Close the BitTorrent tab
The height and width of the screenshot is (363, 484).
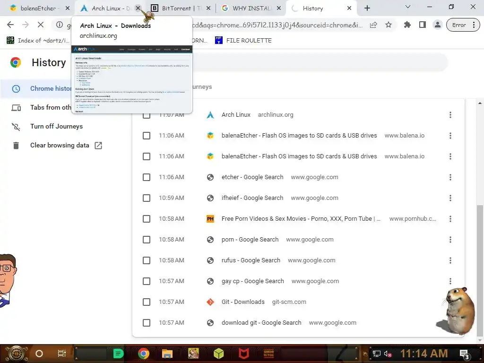click(208, 9)
